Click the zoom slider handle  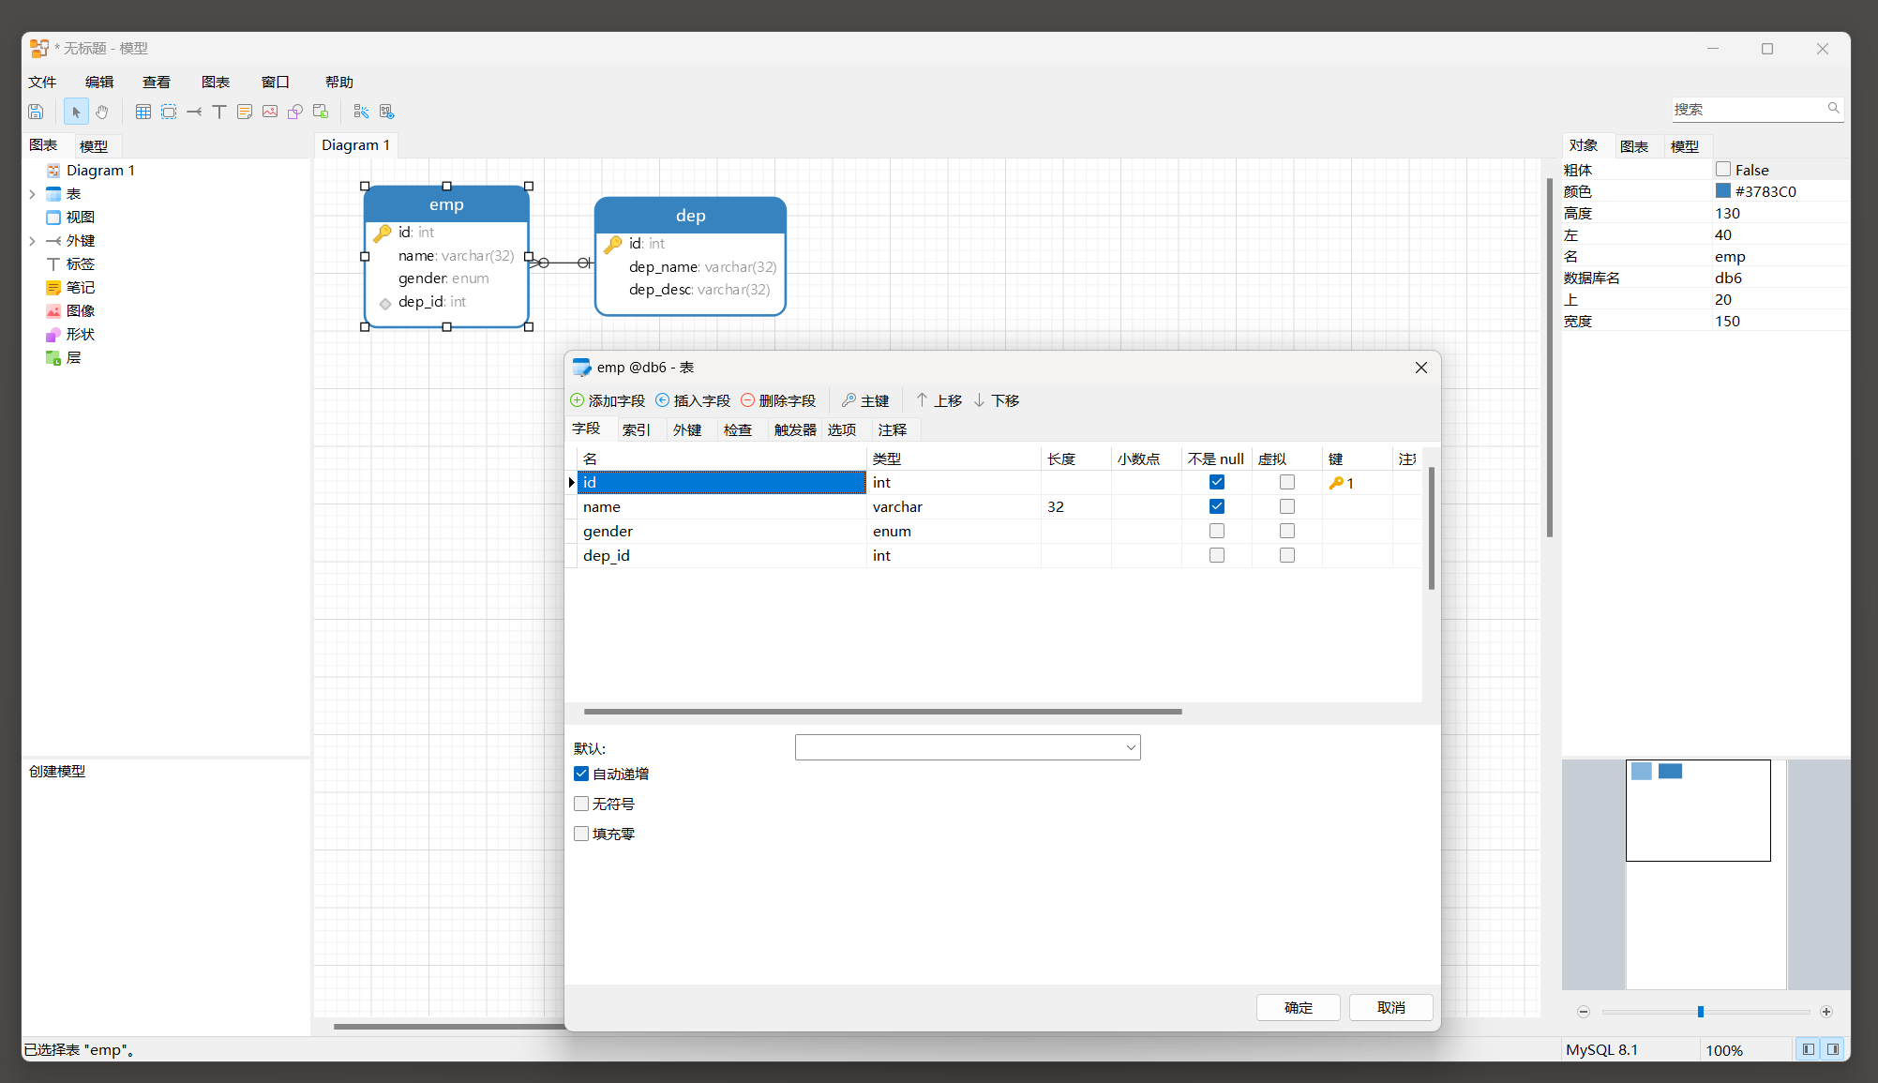1701,1012
